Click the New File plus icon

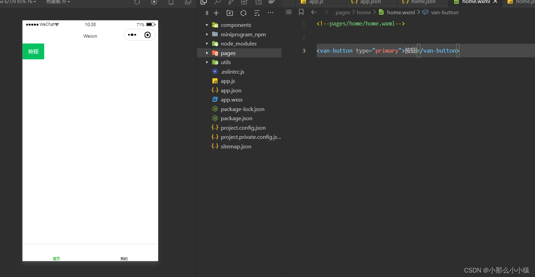(x=216, y=13)
